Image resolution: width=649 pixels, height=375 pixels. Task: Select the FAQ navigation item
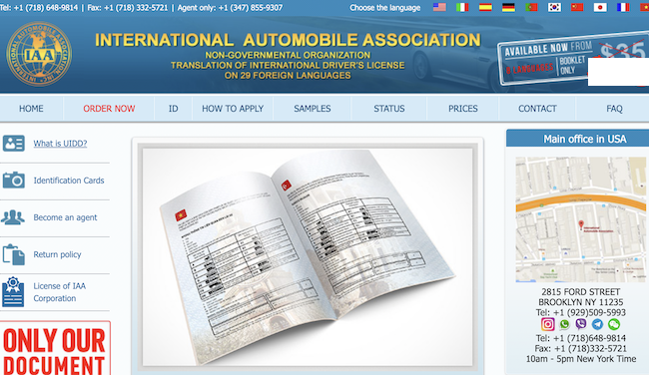pos(614,109)
